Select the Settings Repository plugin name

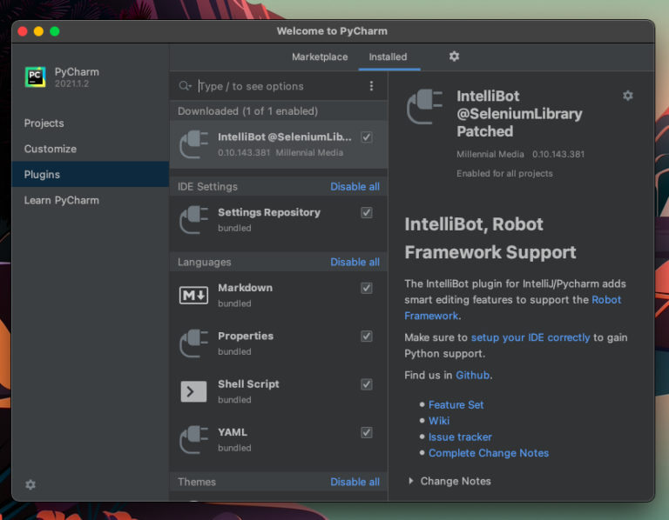[x=269, y=212]
